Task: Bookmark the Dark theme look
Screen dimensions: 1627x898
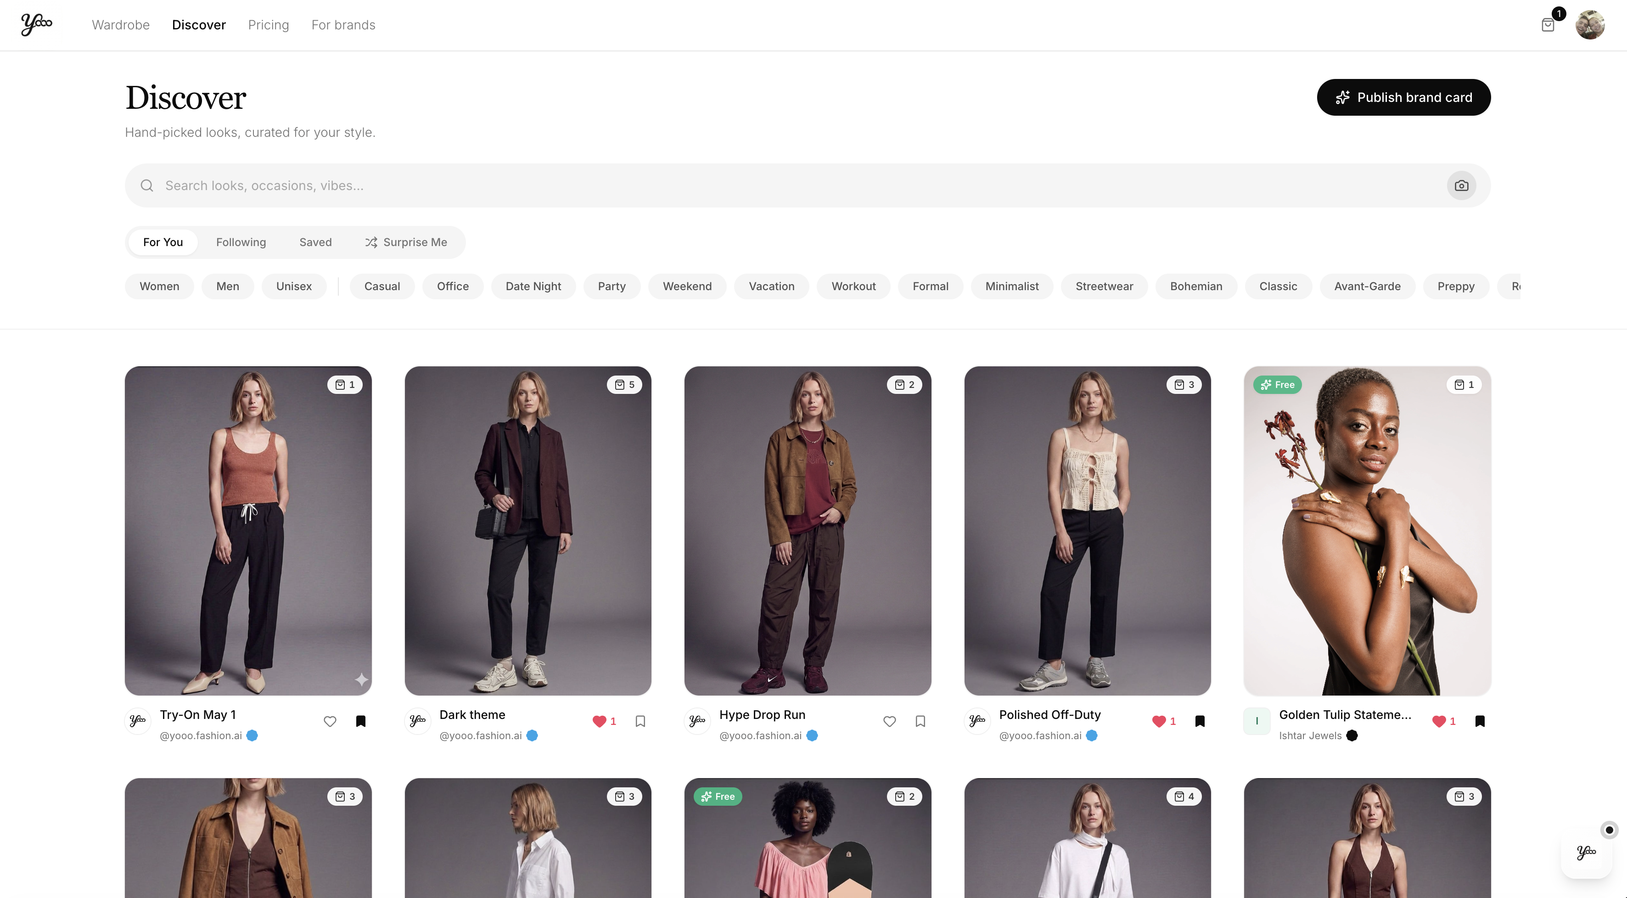Action: pos(640,721)
